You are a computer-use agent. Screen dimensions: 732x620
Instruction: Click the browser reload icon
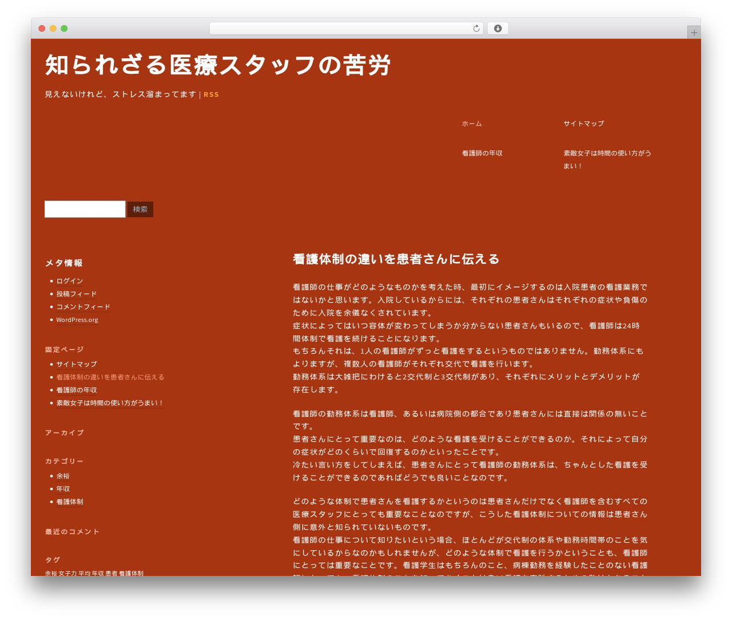click(x=476, y=29)
